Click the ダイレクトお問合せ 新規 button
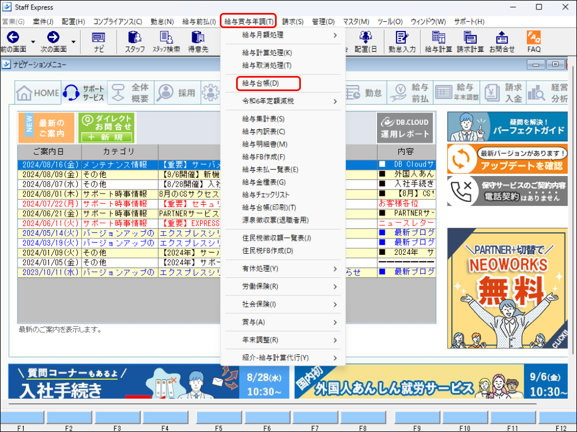The height and width of the screenshot is (432, 577). (x=106, y=128)
